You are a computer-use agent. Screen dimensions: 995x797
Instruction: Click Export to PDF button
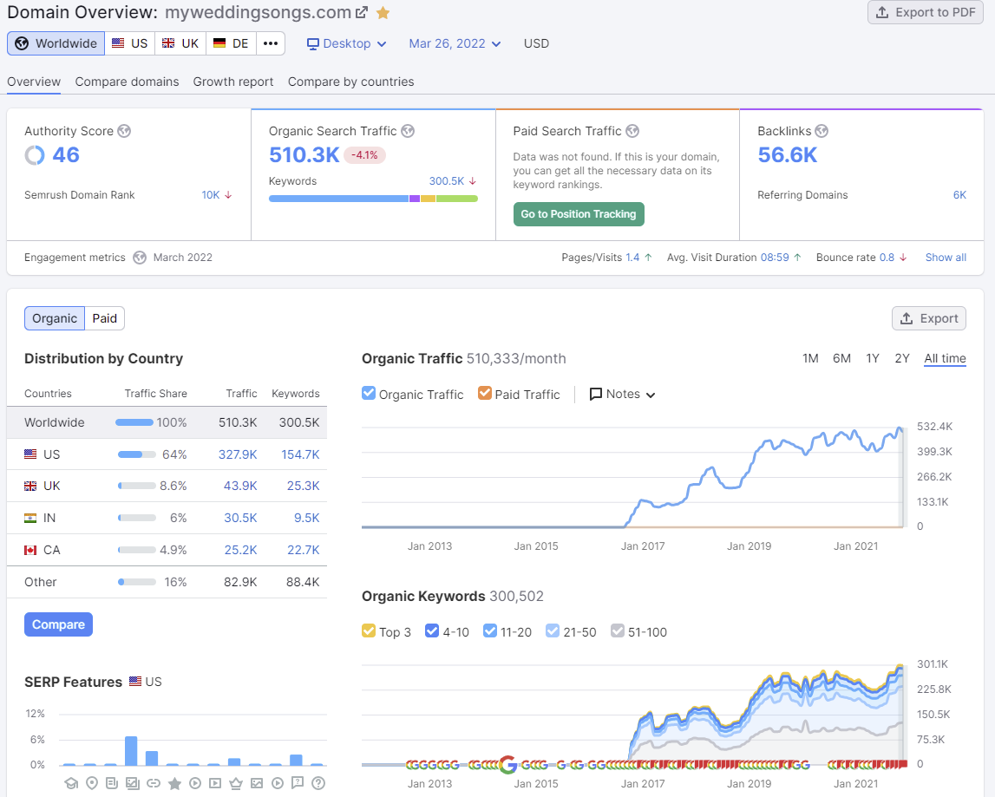[926, 12]
